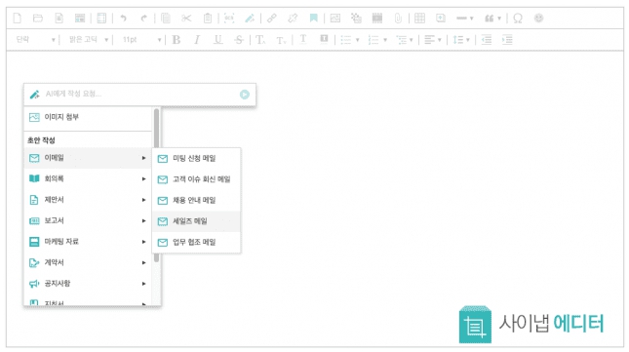Select 고객 이슈 회신 메일 template

[x=197, y=179]
